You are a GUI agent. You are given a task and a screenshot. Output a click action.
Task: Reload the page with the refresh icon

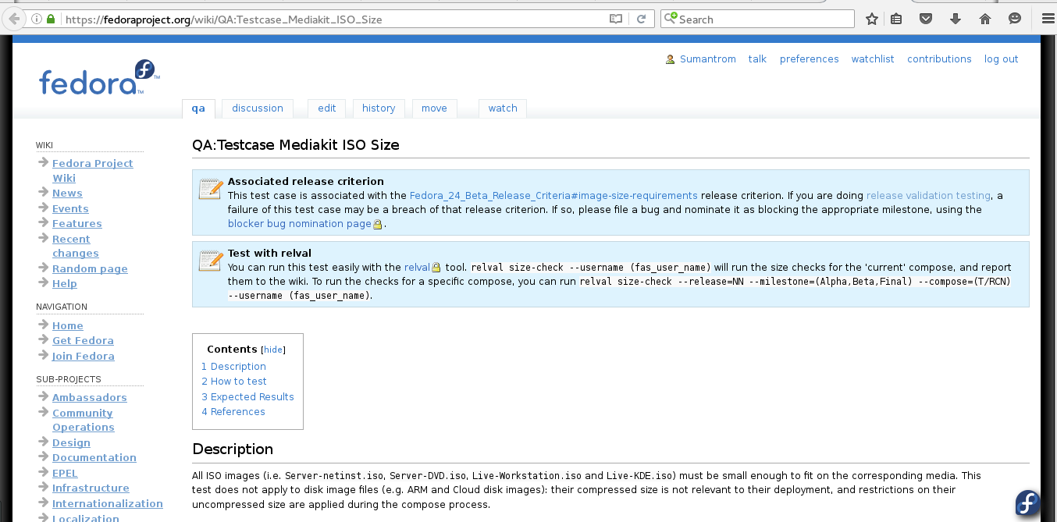coord(641,19)
